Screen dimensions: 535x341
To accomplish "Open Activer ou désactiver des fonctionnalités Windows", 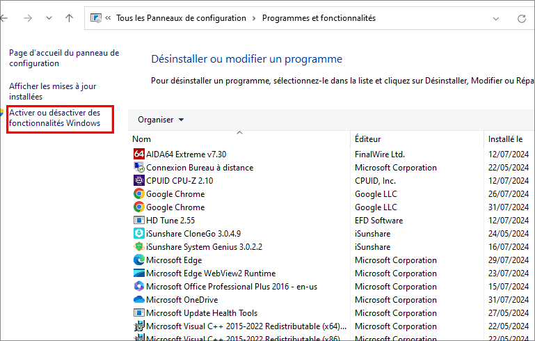I will click(54, 118).
